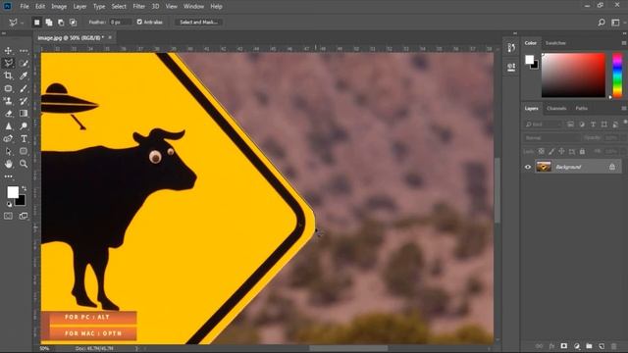This screenshot has height=353, width=628.
Task: Toggle Quick Mask mode
Action: pos(8,216)
